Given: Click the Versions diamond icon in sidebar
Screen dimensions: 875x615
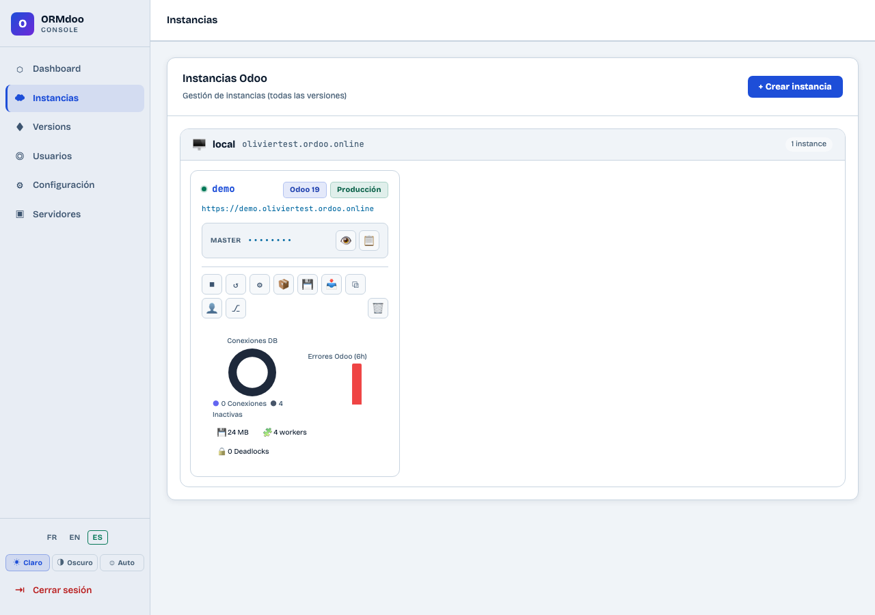Looking at the screenshot, I should [20, 127].
